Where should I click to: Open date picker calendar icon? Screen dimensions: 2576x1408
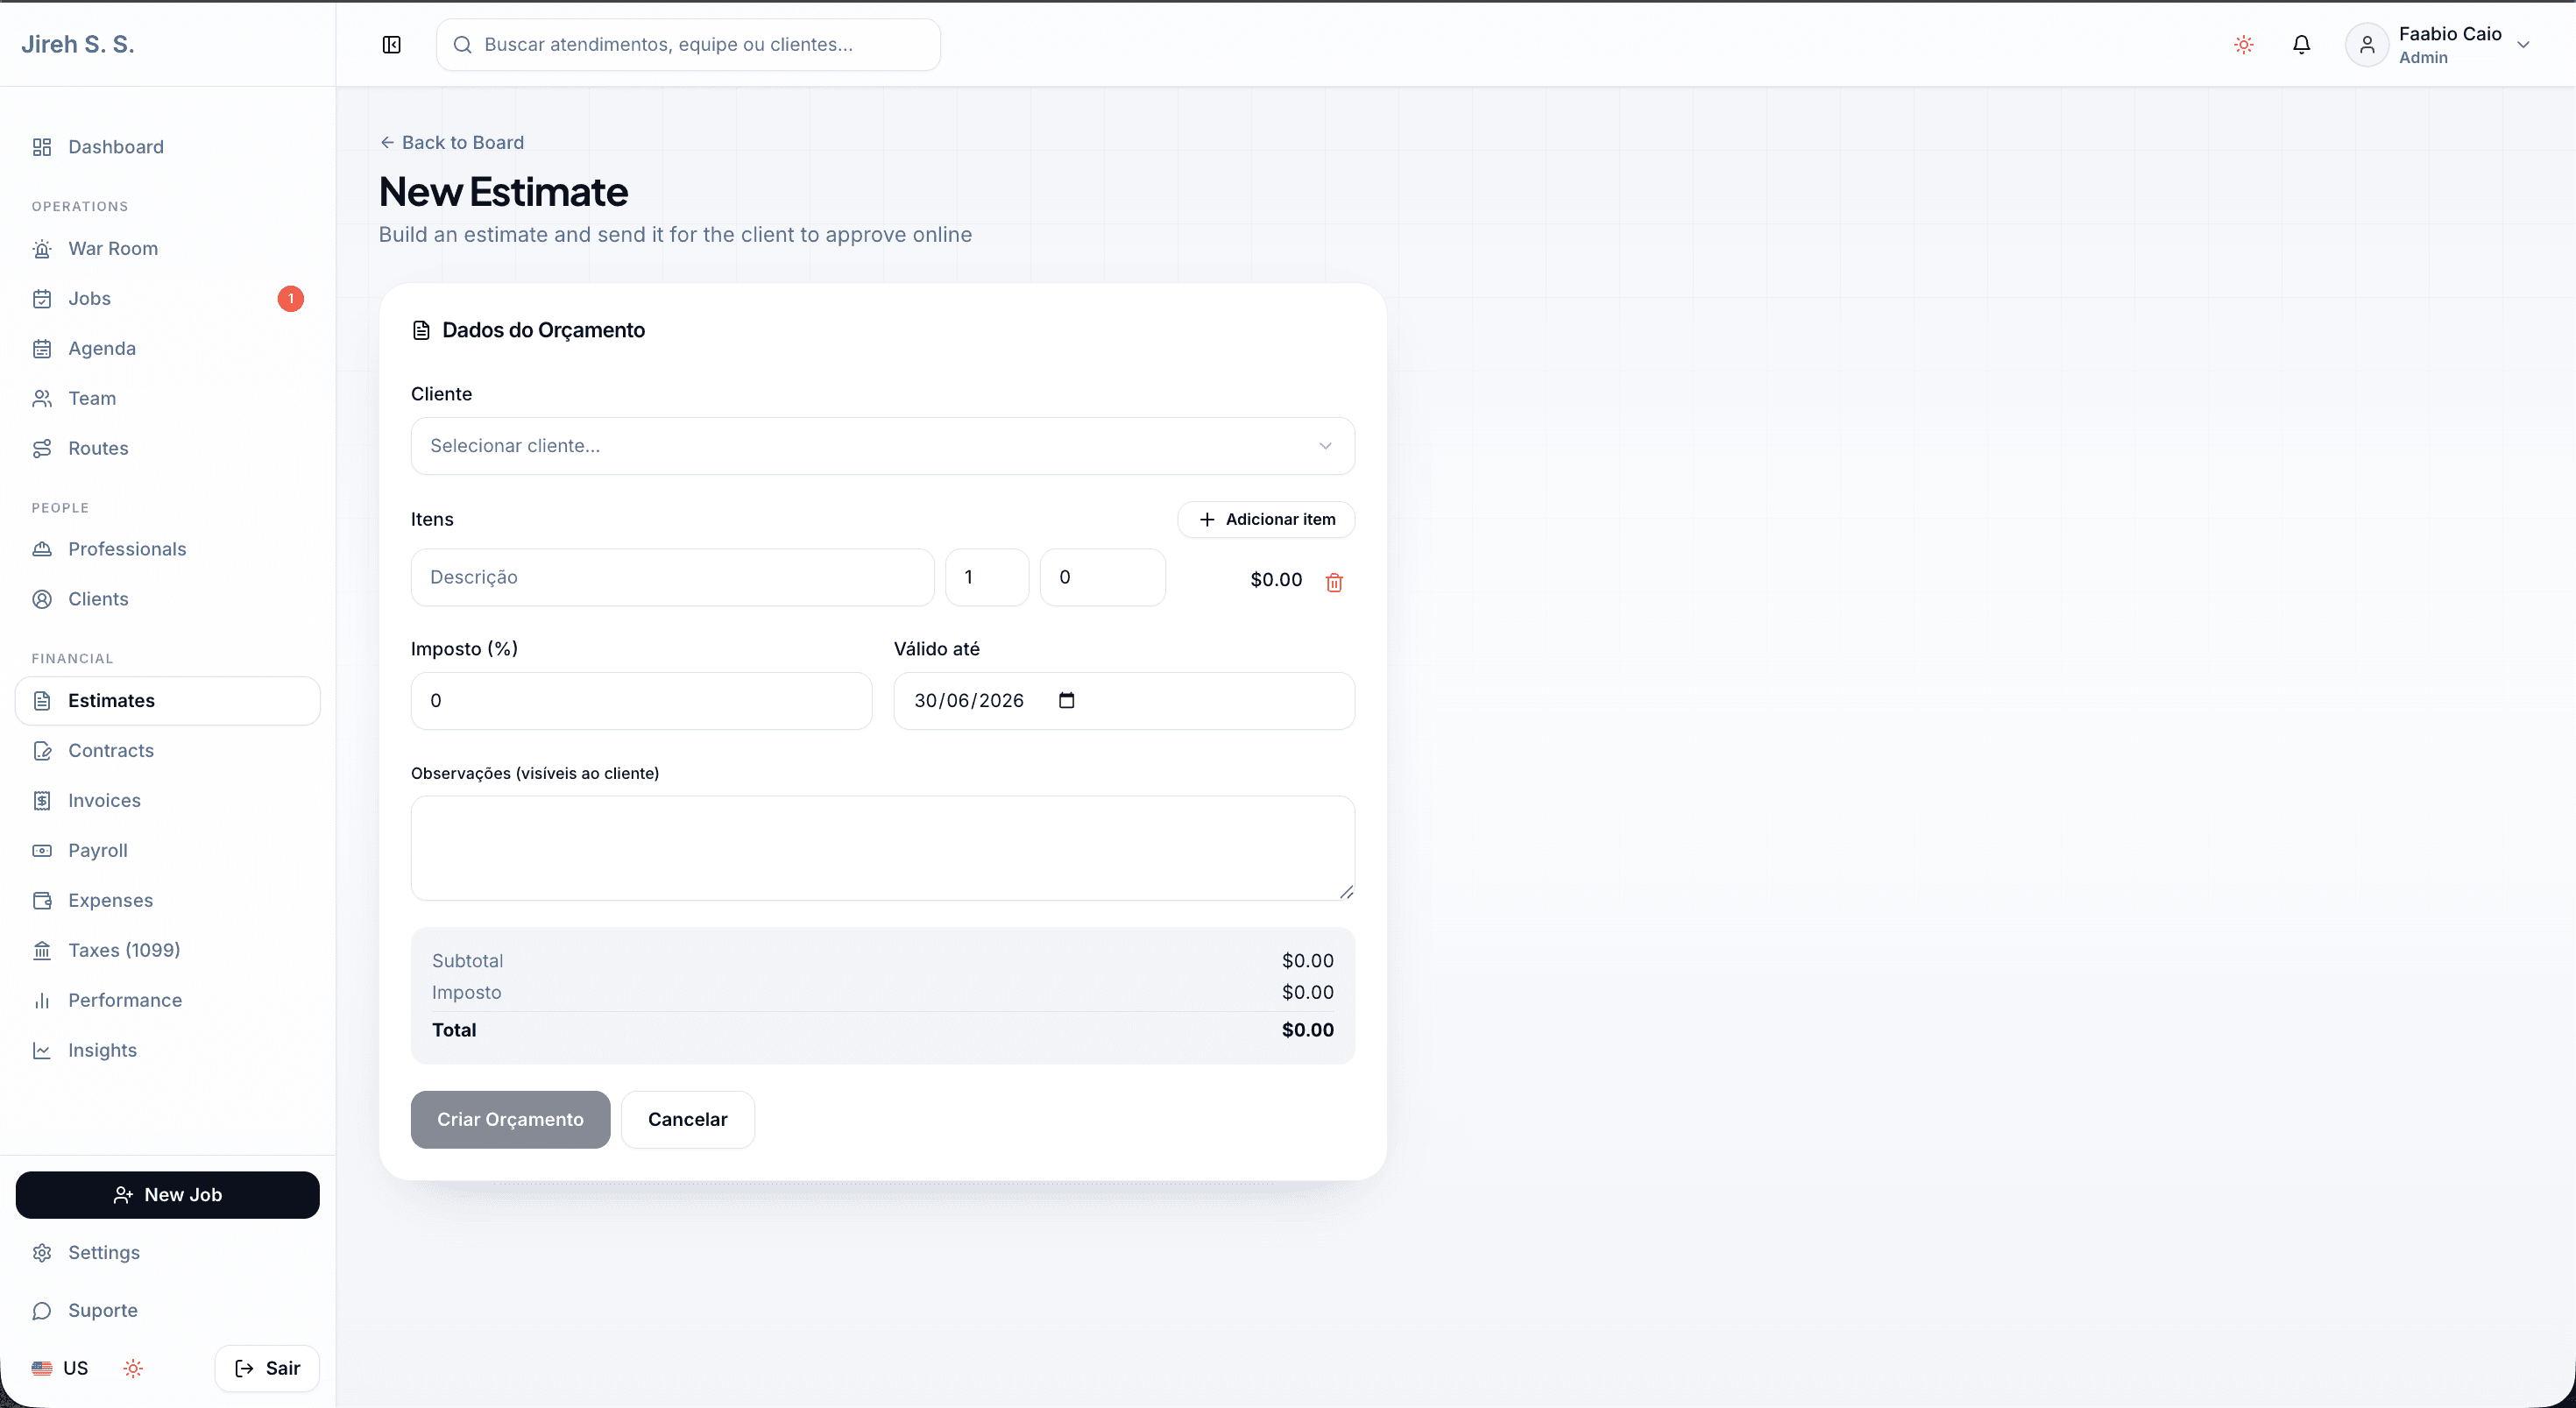1066,701
